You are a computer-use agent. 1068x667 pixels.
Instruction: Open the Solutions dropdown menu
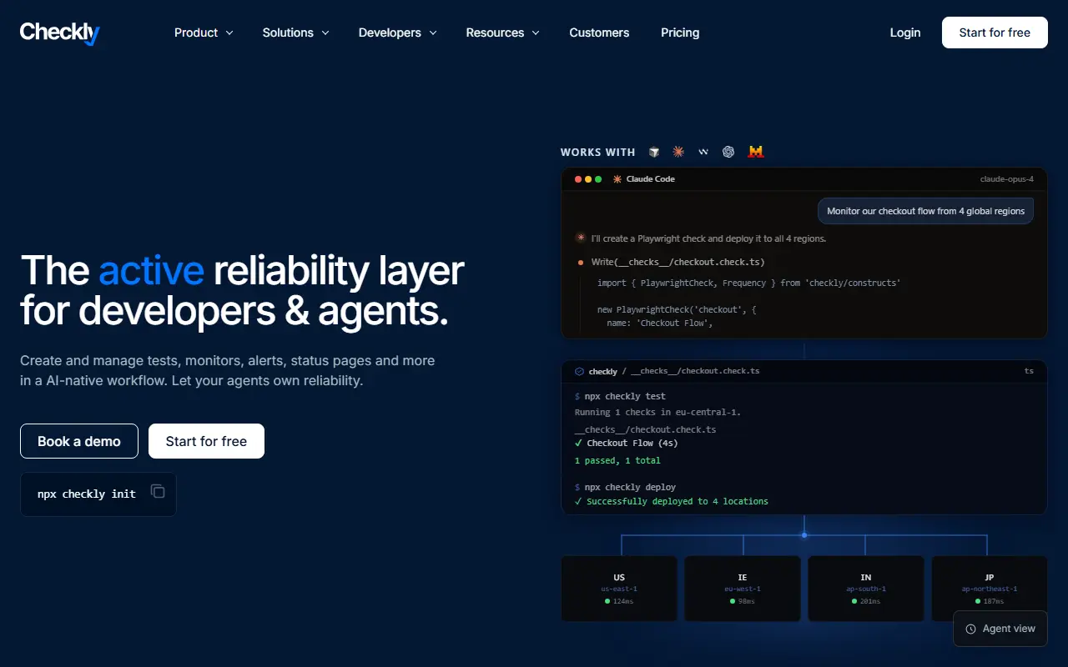[x=295, y=33]
